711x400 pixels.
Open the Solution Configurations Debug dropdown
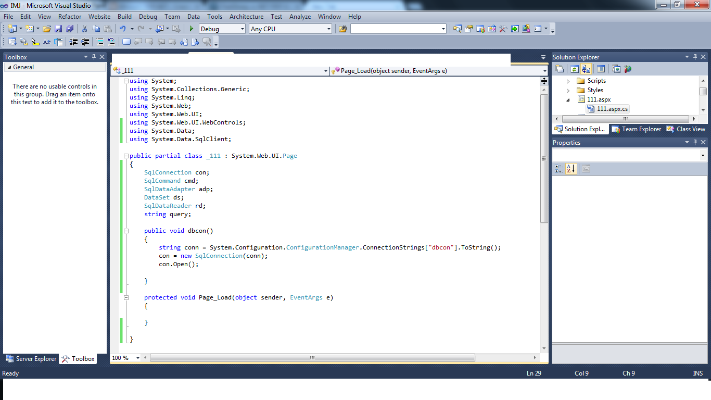[243, 29]
